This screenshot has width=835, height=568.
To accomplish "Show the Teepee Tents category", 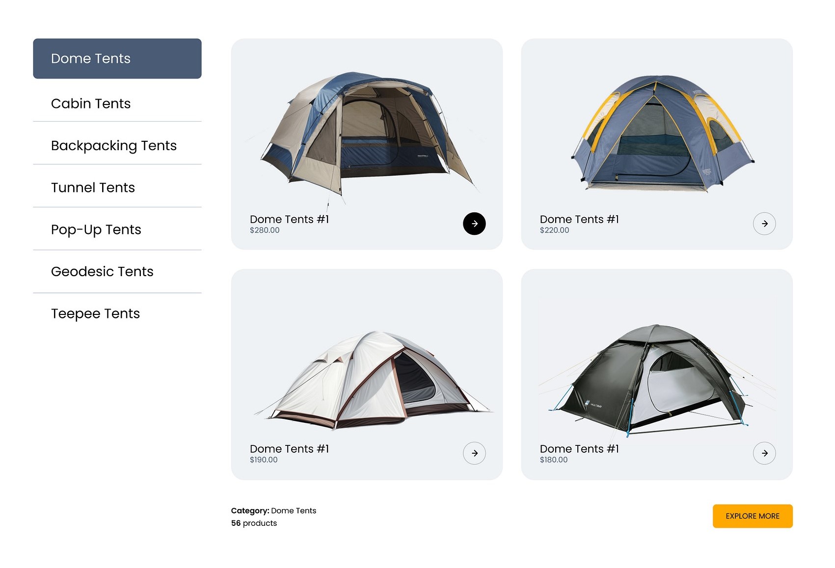I will click(x=95, y=313).
